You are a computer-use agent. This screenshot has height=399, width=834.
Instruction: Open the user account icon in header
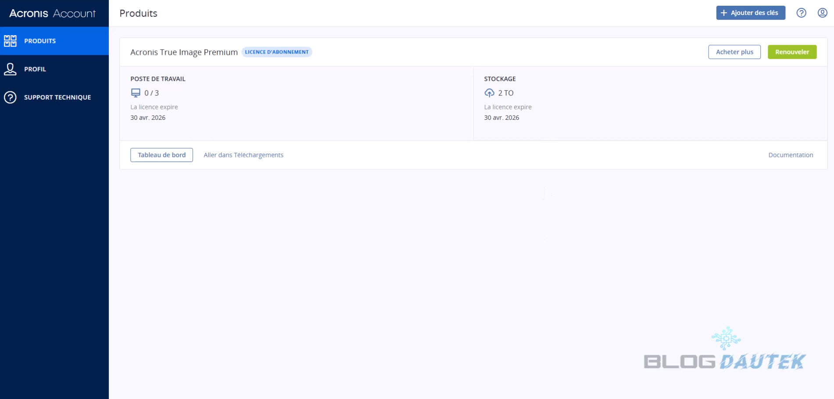click(x=822, y=13)
